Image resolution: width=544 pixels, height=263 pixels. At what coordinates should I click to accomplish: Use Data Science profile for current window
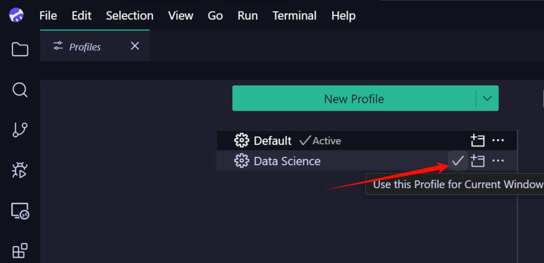[x=458, y=161]
